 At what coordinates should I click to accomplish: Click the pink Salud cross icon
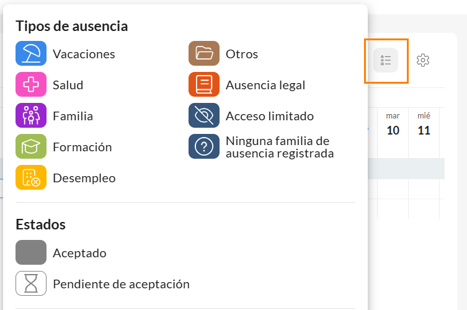(x=31, y=85)
